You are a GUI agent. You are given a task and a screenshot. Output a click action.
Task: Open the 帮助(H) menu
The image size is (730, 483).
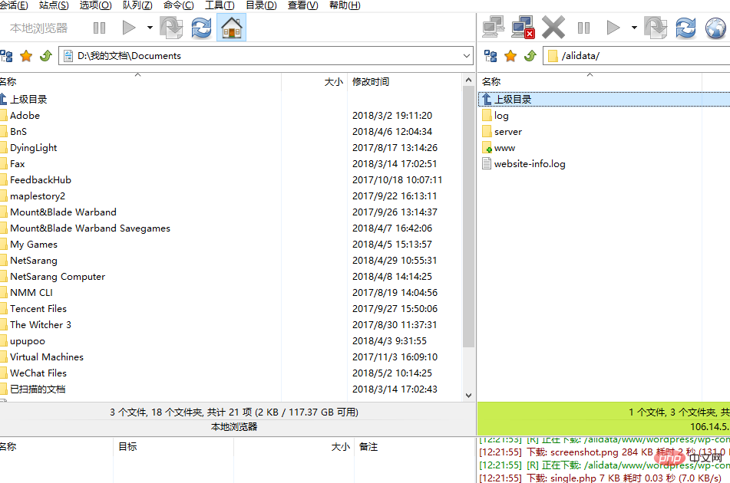point(345,5)
